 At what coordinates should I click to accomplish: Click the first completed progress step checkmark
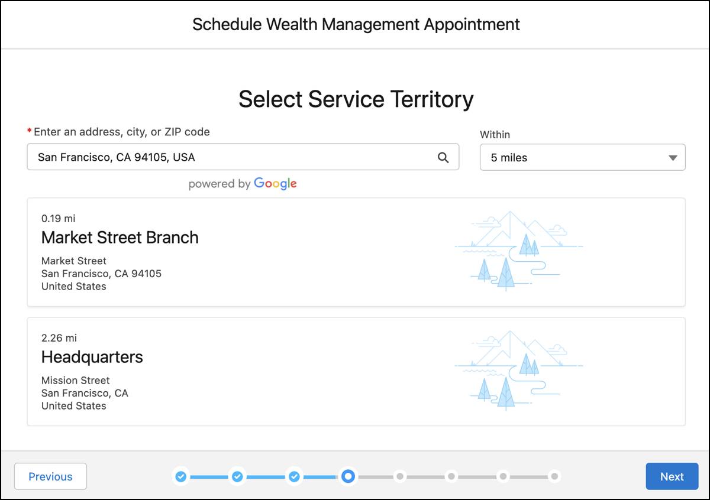181,476
